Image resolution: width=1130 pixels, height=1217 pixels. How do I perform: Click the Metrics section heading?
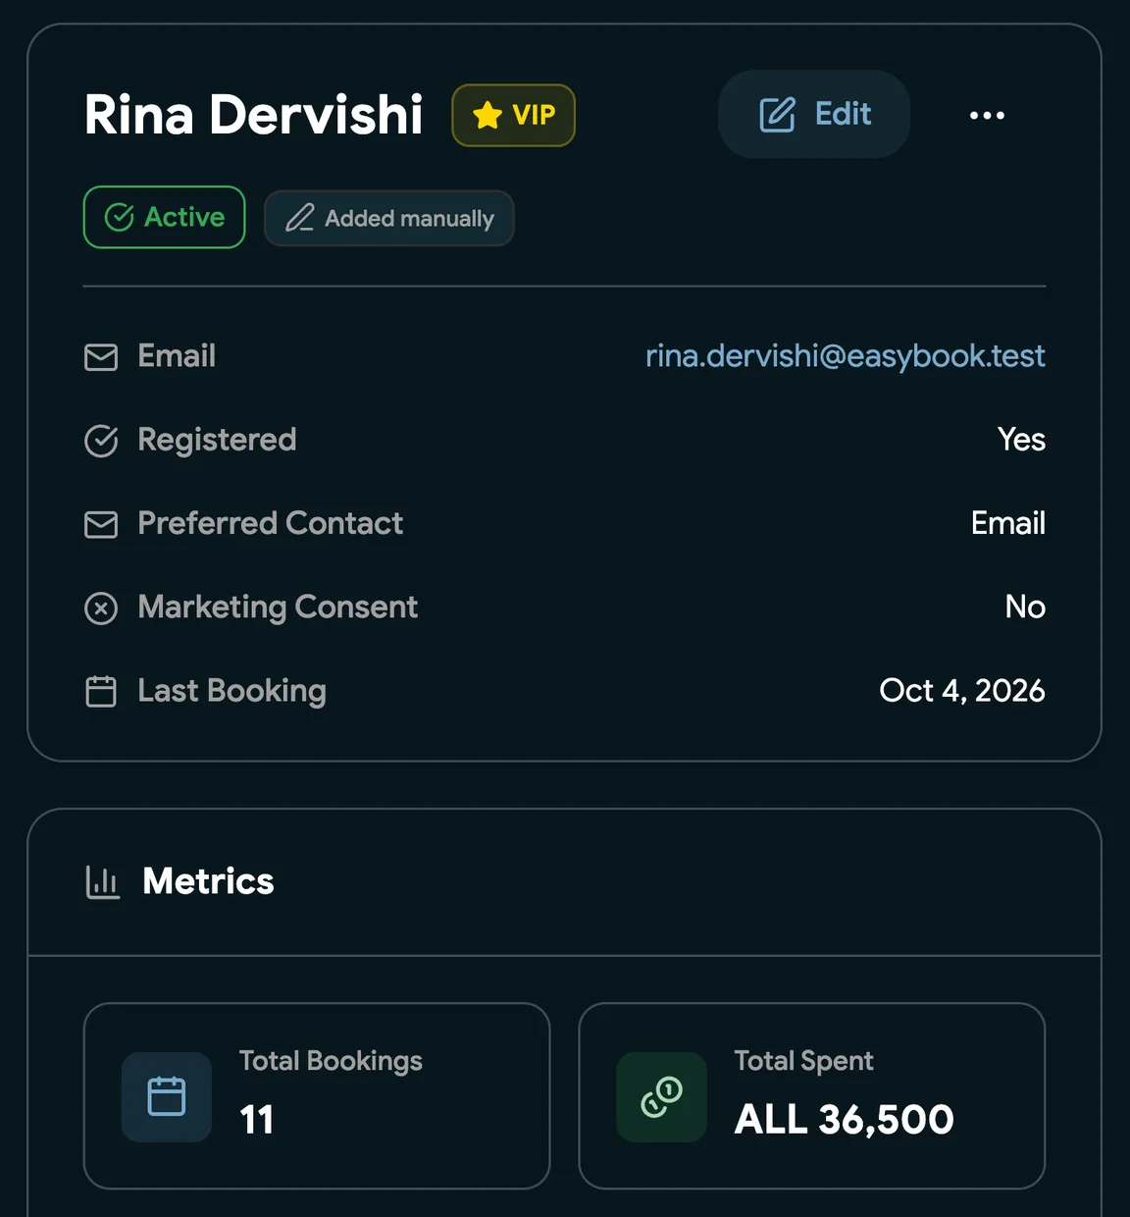(208, 881)
